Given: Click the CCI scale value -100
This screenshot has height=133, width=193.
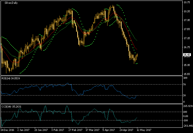Looking at the screenshot, I should point(186,120).
